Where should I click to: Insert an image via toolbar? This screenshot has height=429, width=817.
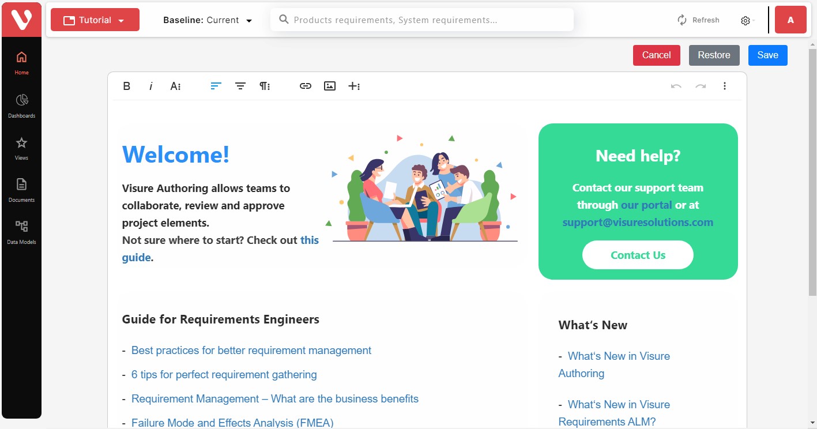tap(330, 86)
